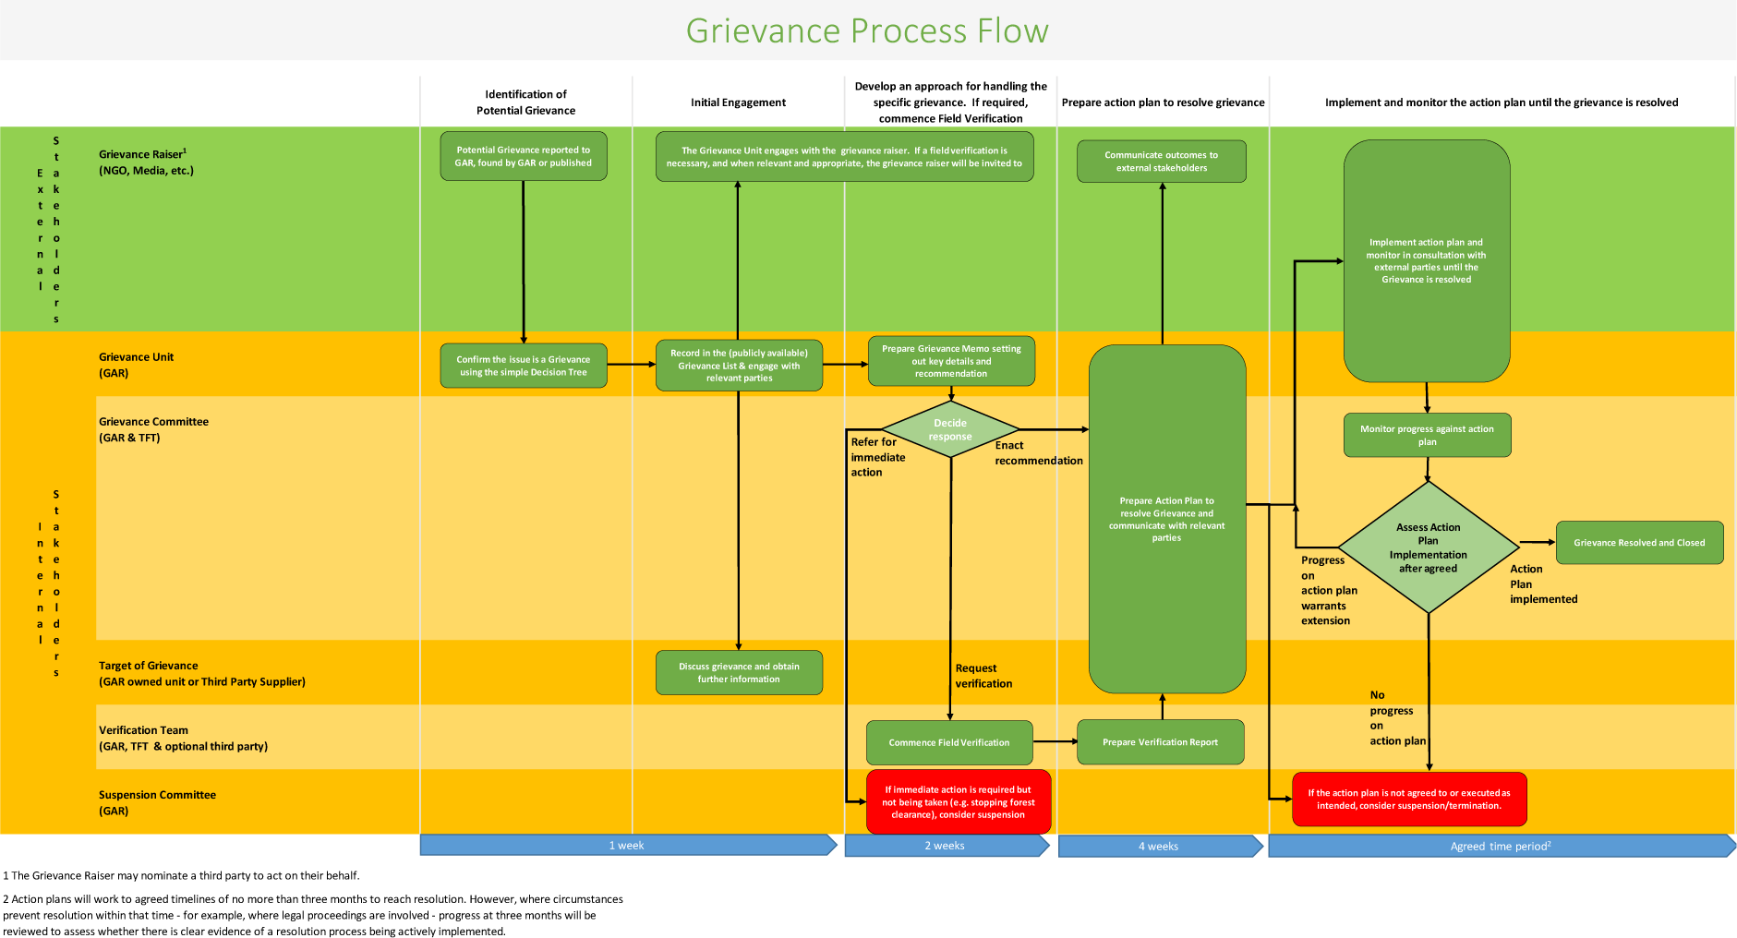Click 'Implement and monitor the action plan' header
Viewport: 1737px width, 938px height.
click(x=1502, y=102)
